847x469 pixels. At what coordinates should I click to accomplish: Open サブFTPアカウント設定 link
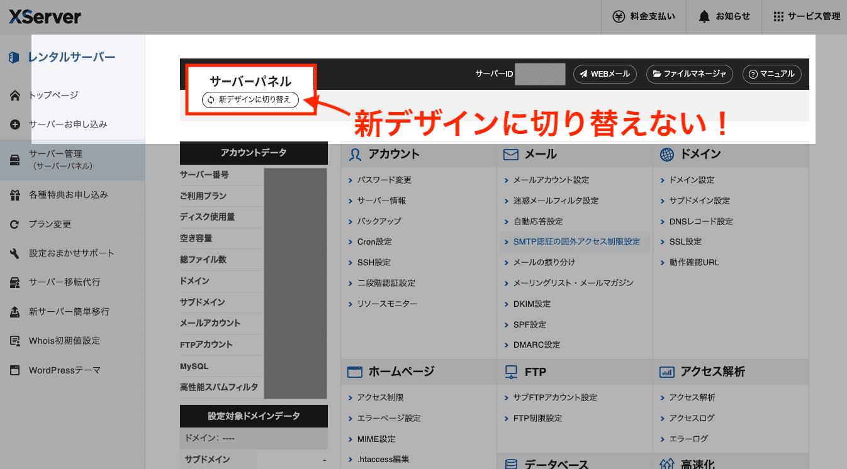555,397
